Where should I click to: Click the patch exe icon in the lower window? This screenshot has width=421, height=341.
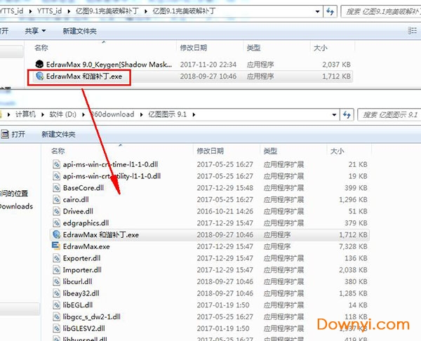[56, 234]
